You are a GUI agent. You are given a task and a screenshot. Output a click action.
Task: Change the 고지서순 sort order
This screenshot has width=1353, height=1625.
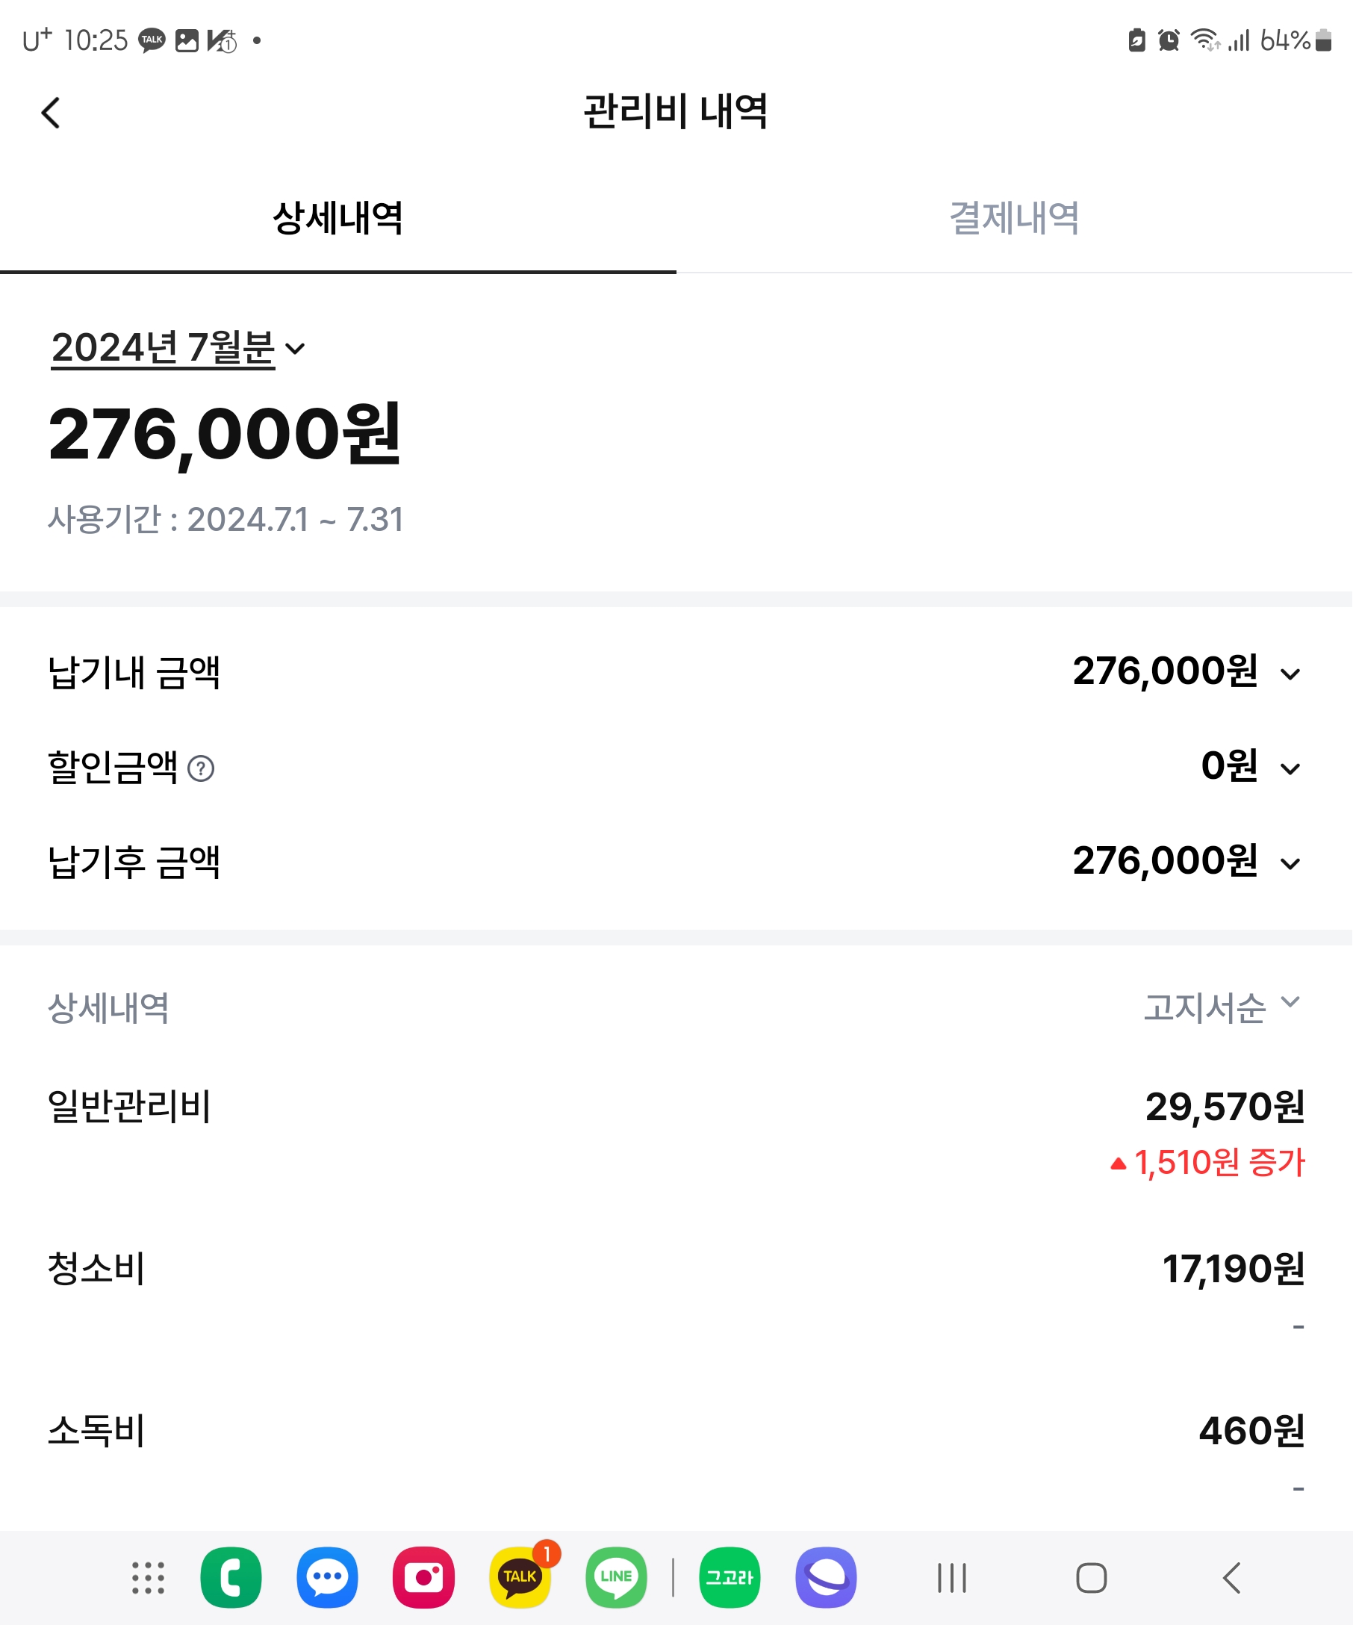[x=1222, y=1007]
